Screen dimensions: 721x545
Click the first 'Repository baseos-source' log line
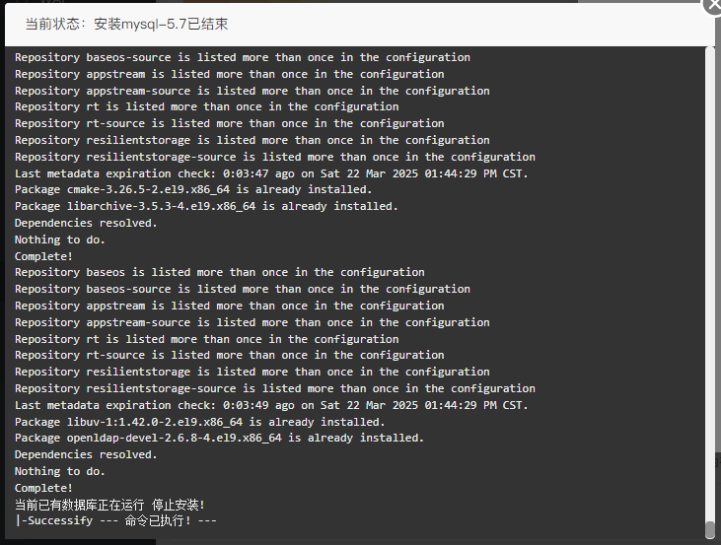pyautogui.click(x=243, y=57)
